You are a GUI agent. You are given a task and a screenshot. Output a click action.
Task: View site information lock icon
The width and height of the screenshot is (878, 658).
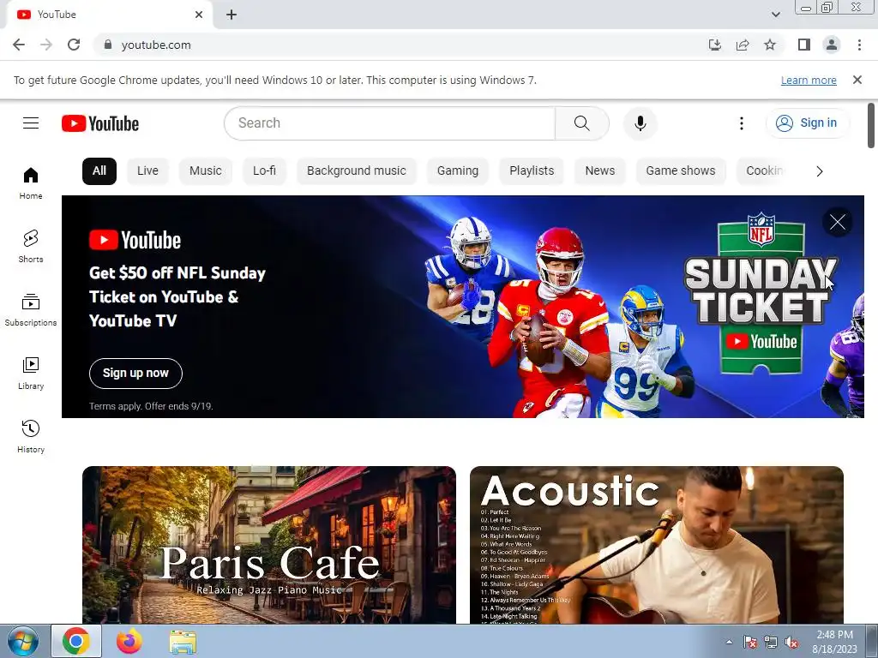point(108,45)
